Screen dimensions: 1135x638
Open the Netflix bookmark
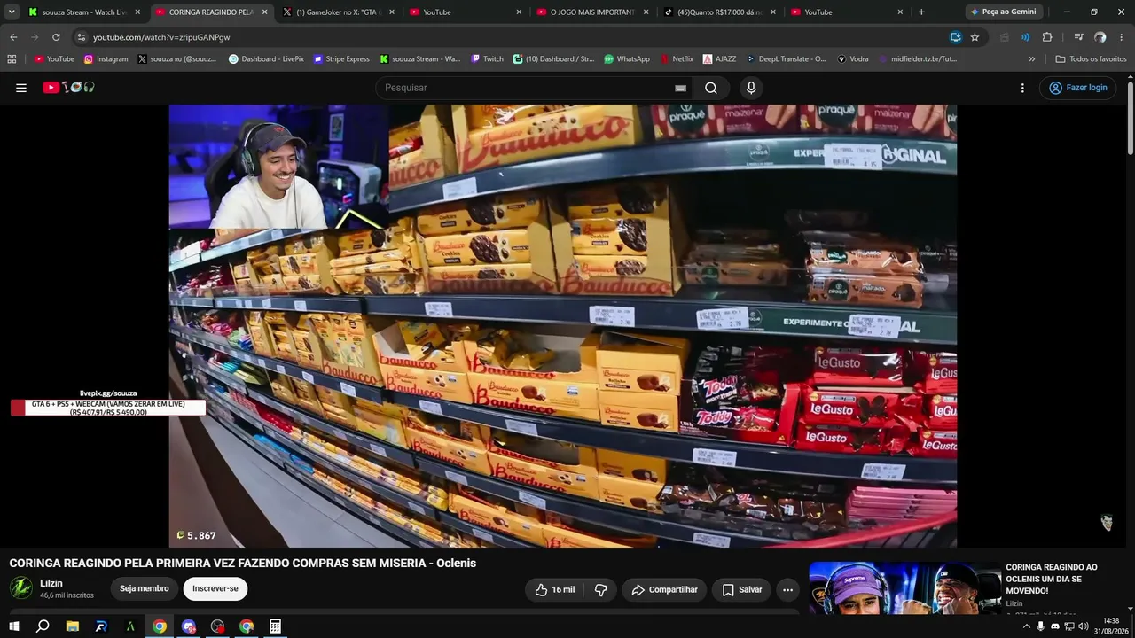tap(677, 59)
